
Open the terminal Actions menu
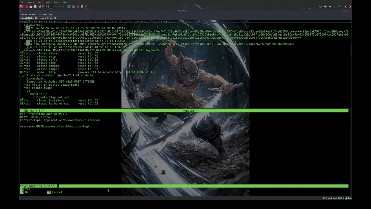(x=32, y=14)
